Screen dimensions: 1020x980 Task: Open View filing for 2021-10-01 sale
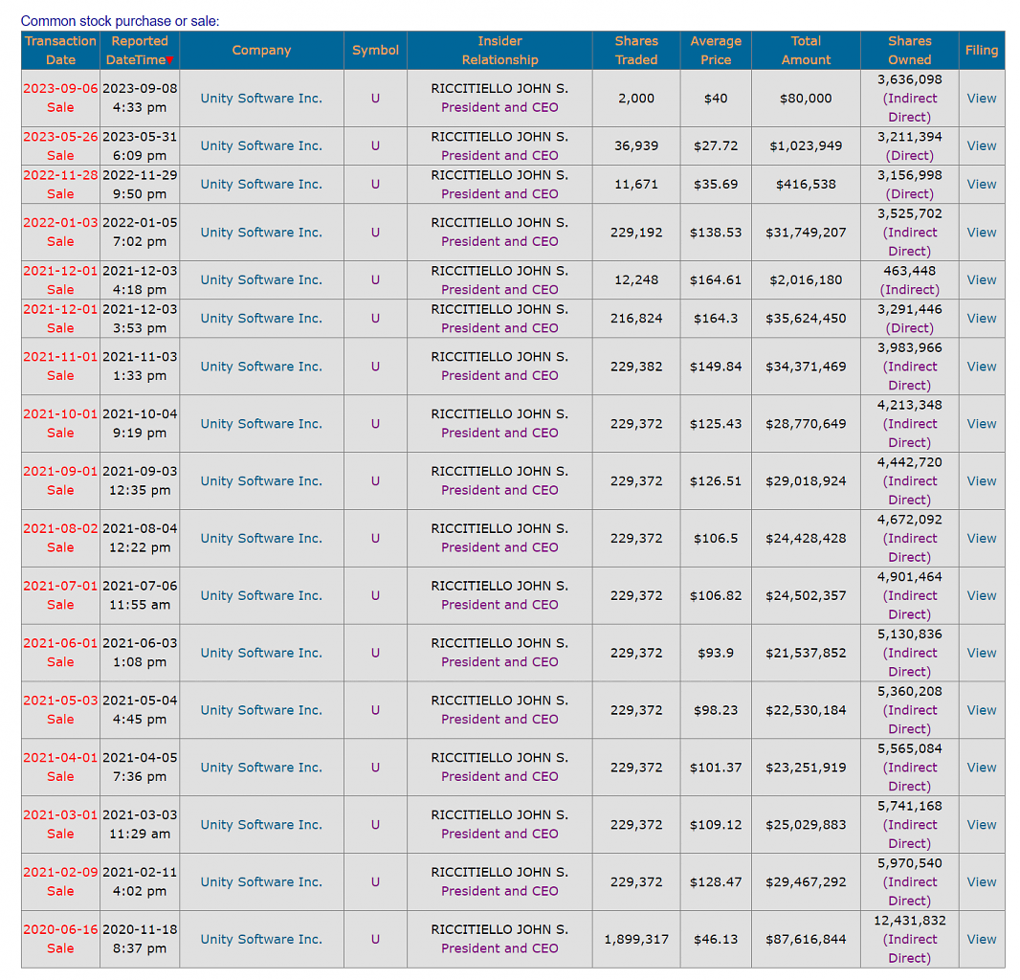tap(981, 424)
